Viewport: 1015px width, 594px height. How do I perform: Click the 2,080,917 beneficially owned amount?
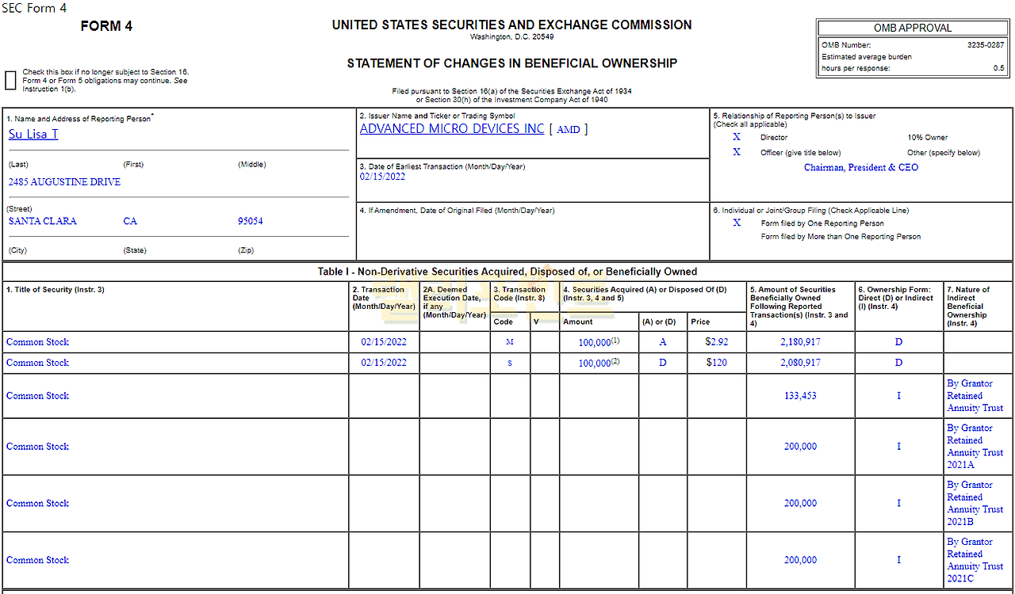[x=800, y=363]
